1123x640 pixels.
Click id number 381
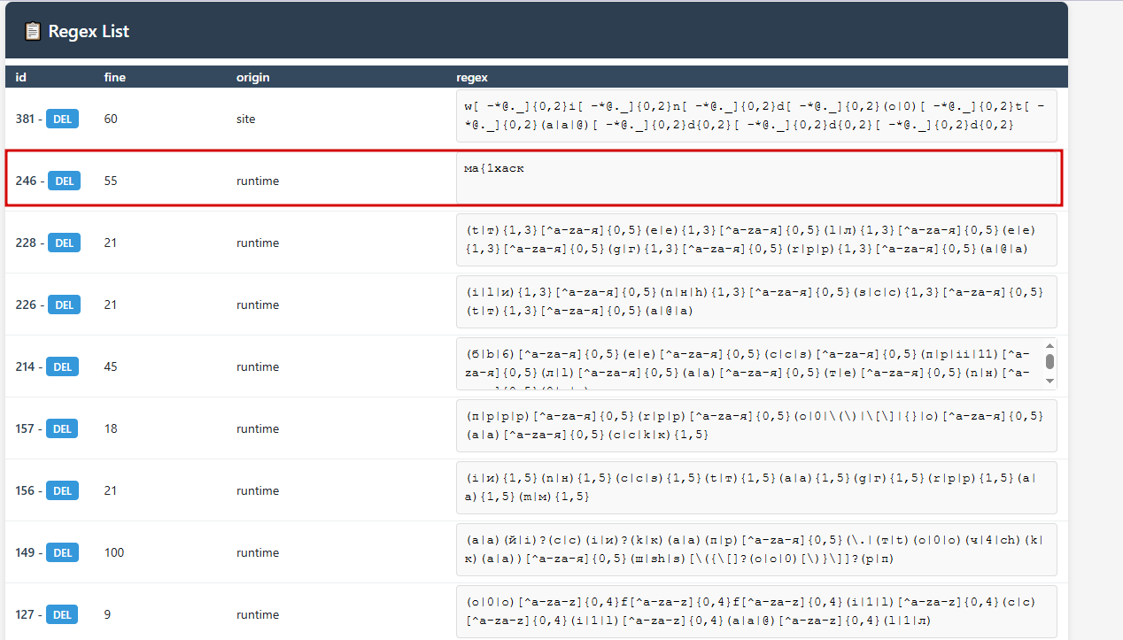coord(26,119)
